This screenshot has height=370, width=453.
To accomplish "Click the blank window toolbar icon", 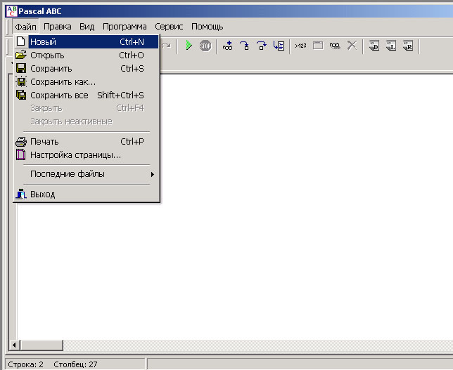I will (318, 46).
